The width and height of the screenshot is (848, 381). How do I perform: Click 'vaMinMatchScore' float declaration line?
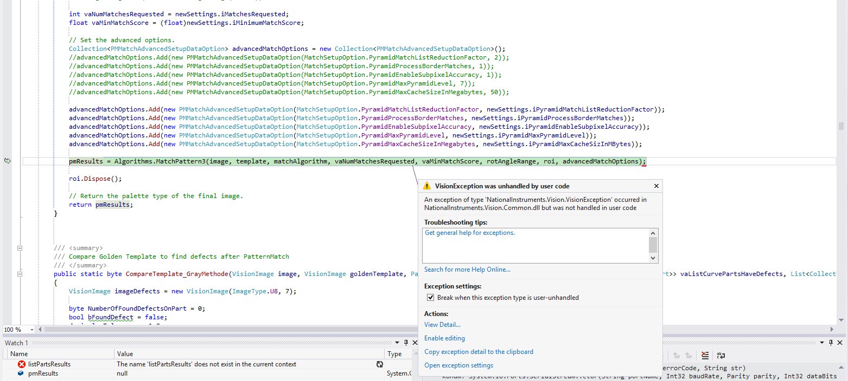pos(187,23)
